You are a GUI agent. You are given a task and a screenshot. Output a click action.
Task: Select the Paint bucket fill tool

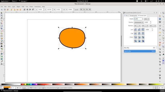click(x=2, y=54)
